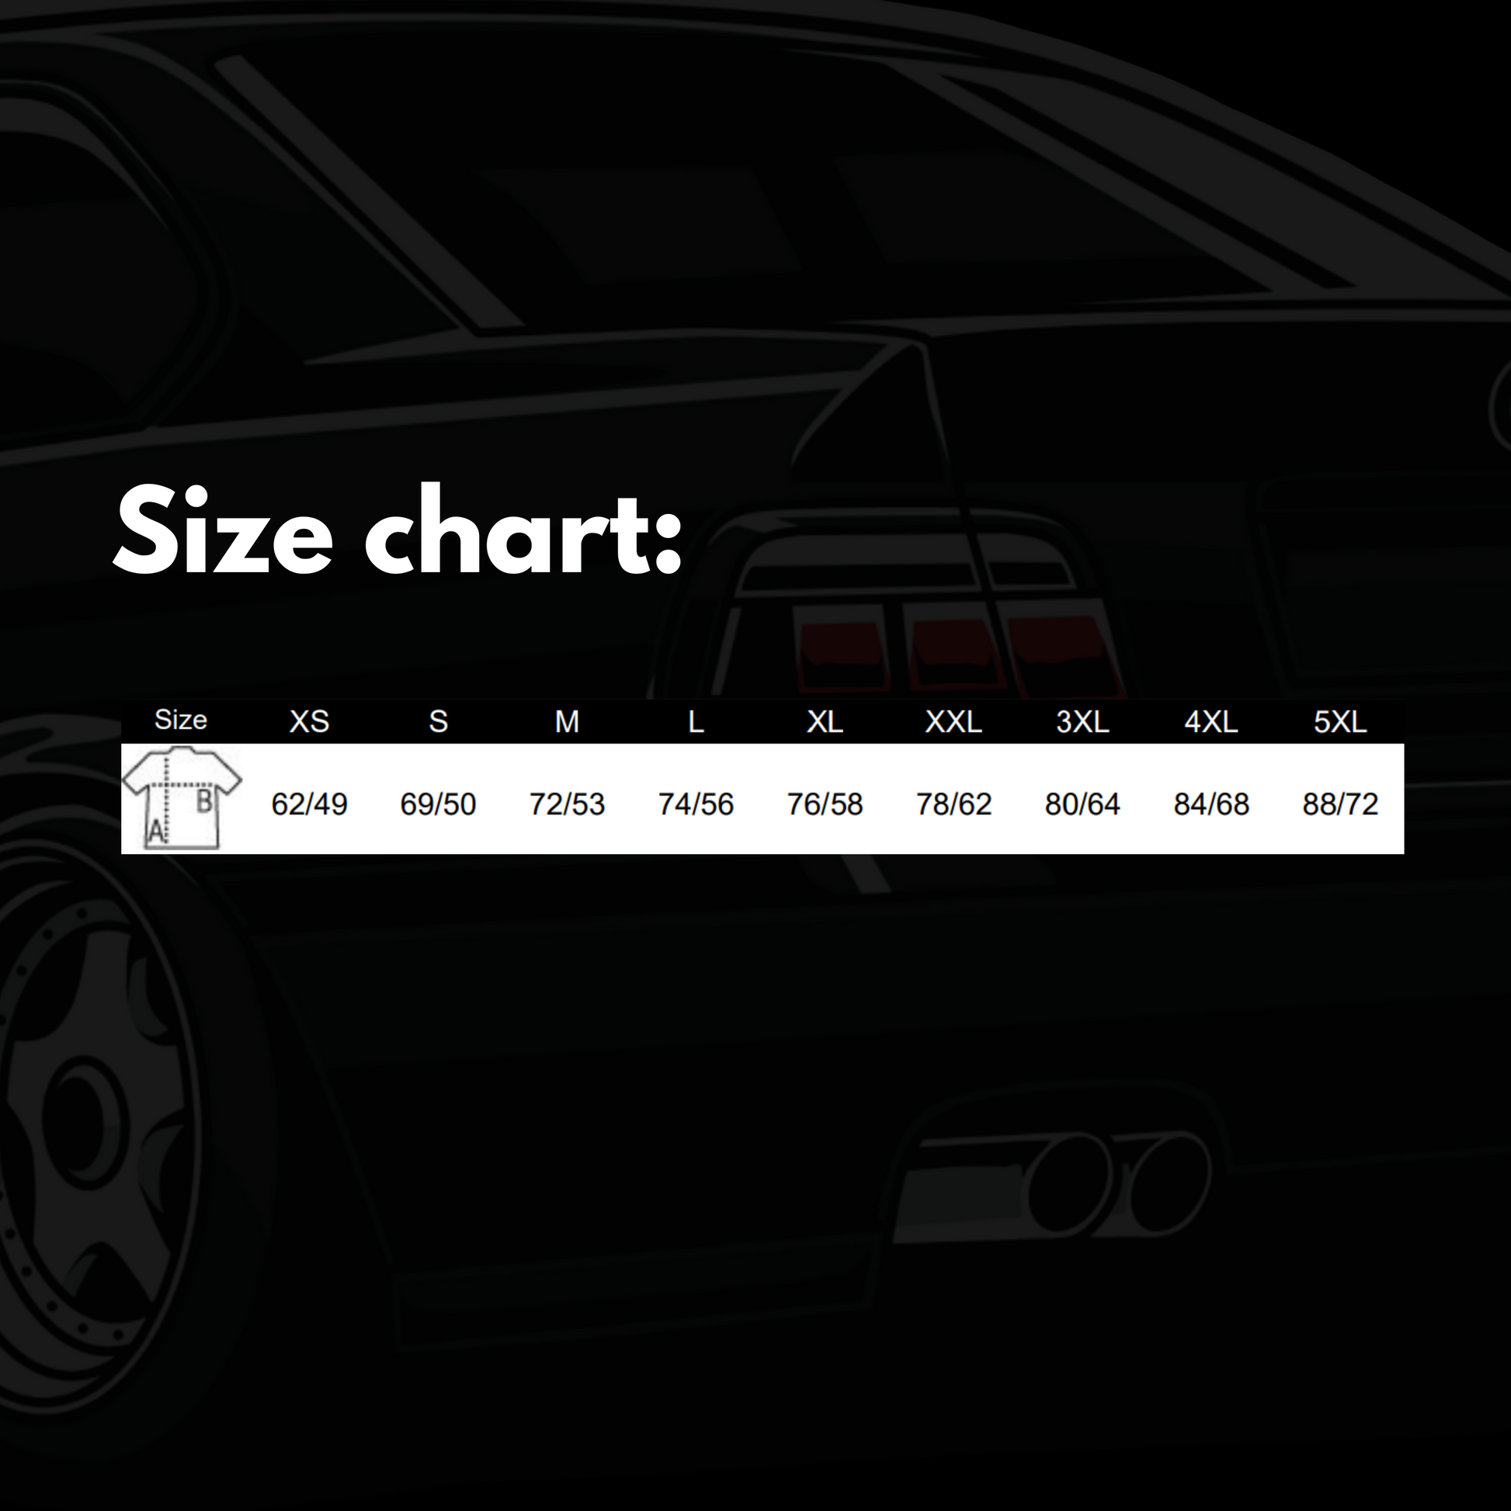Click the 69/50 measurement value
Viewport: 1511px width, 1511px height.
[438, 804]
